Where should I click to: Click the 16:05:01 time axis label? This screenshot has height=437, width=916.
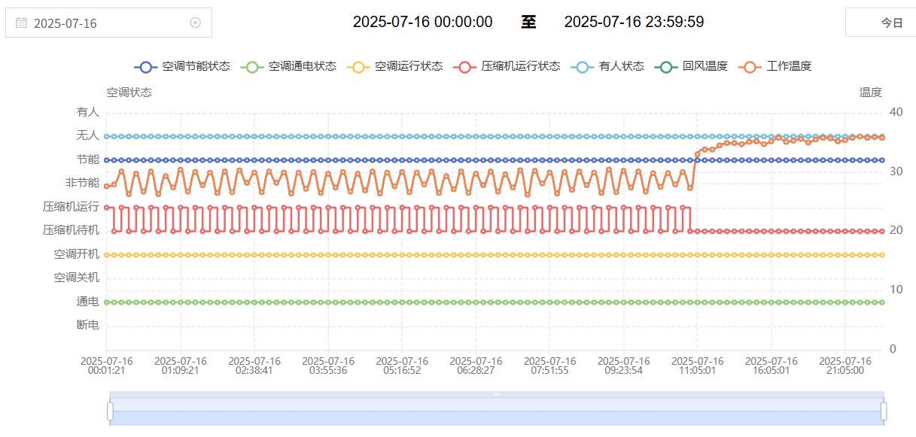click(771, 366)
